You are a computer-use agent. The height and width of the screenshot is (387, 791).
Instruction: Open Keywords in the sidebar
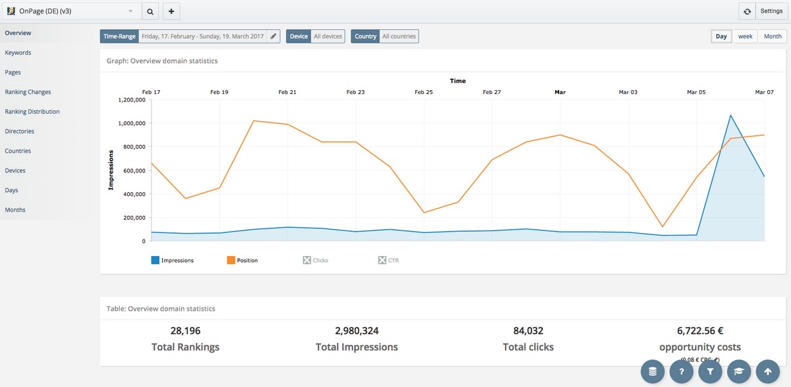tap(18, 53)
